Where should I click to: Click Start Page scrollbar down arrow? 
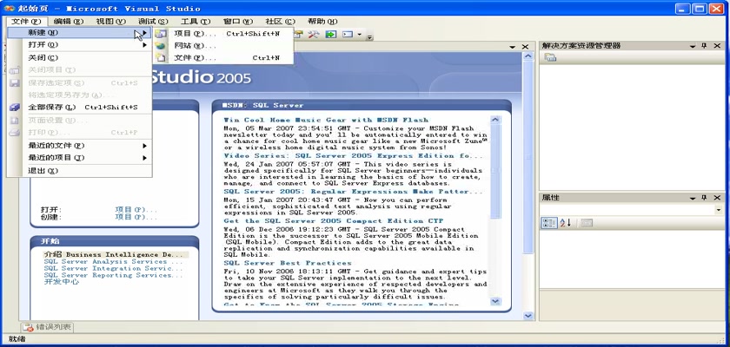click(x=528, y=316)
